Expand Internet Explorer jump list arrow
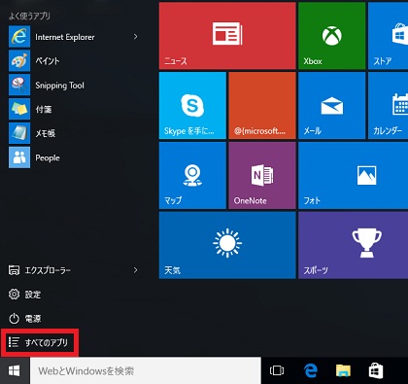This screenshot has width=408, height=384. [x=135, y=37]
